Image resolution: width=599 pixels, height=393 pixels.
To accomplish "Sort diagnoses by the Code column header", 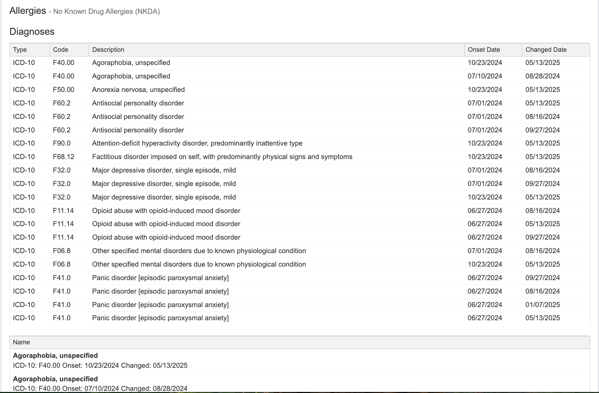I will tap(61, 50).
